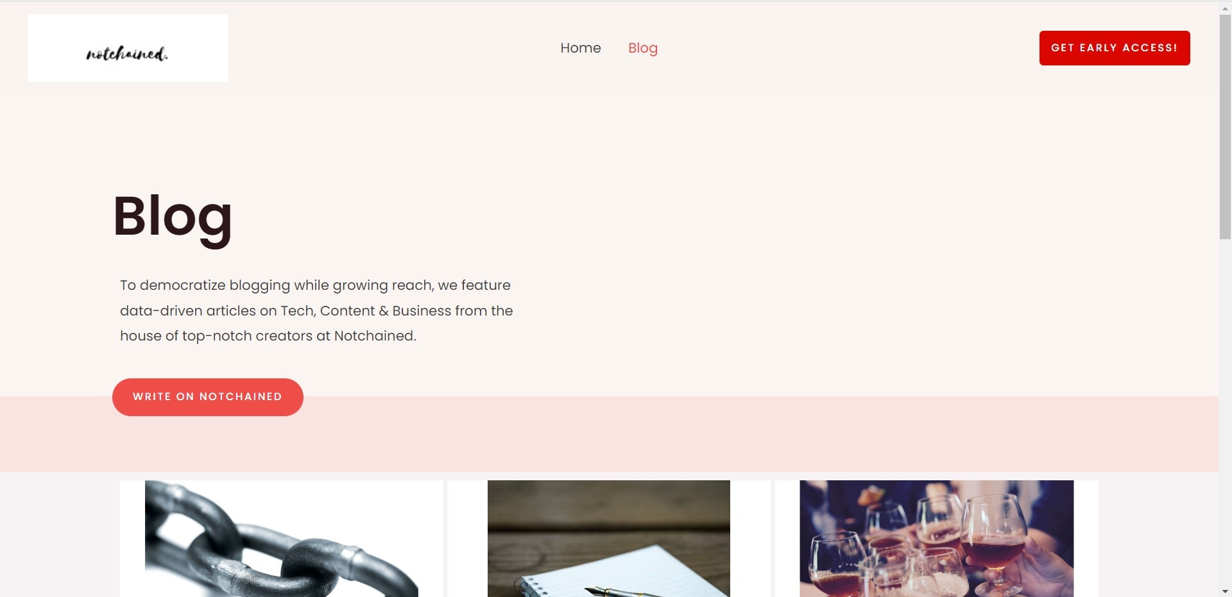Open the wine glasses toast article thumbnail
Image resolution: width=1232 pixels, height=597 pixels.
coord(936,539)
